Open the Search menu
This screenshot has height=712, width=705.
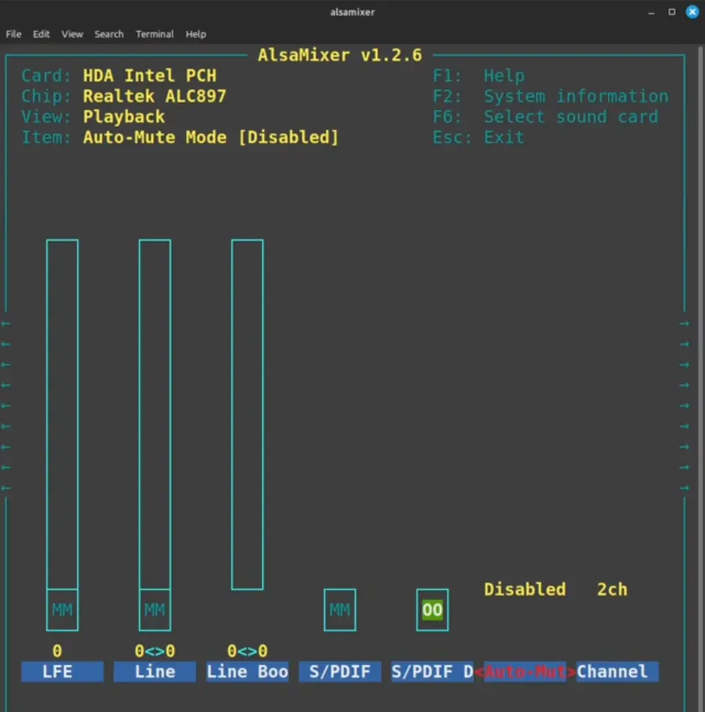(x=109, y=34)
